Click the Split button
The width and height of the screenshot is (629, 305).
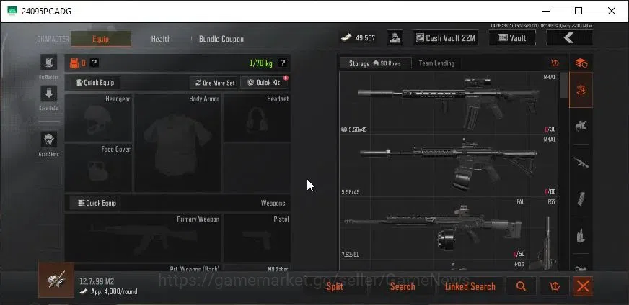tap(335, 286)
